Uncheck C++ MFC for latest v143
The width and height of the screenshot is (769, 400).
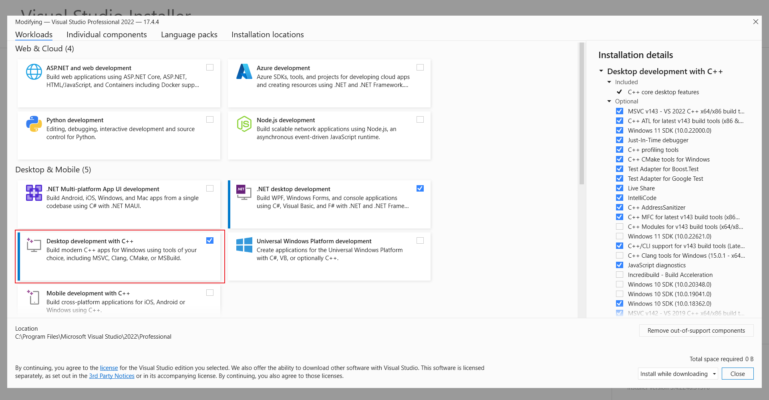point(620,217)
